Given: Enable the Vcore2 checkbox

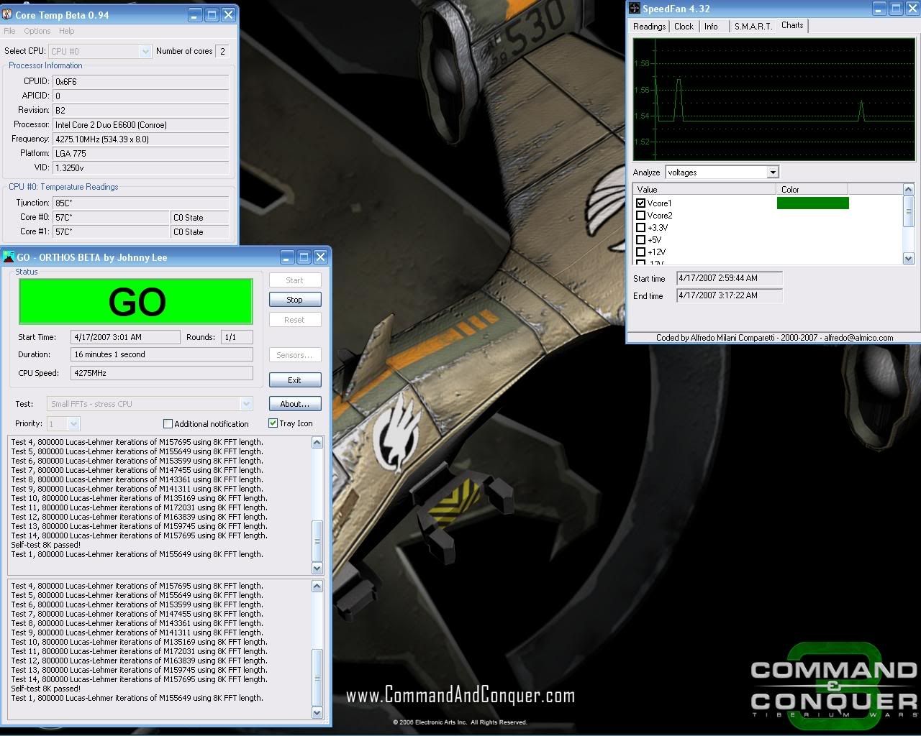Looking at the screenshot, I should click(641, 216).
